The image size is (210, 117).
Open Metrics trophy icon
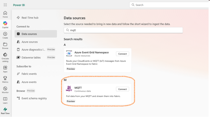coord(5,80)
